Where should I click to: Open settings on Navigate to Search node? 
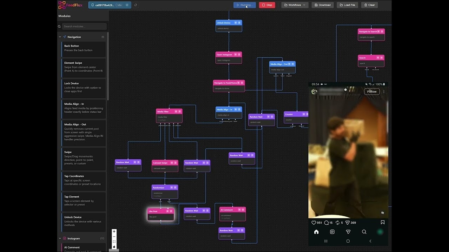378,31
